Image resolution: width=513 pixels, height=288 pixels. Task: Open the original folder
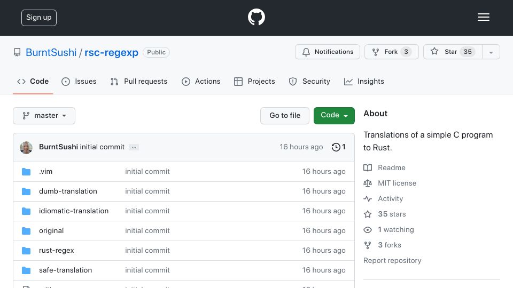(x=51, y=230)
